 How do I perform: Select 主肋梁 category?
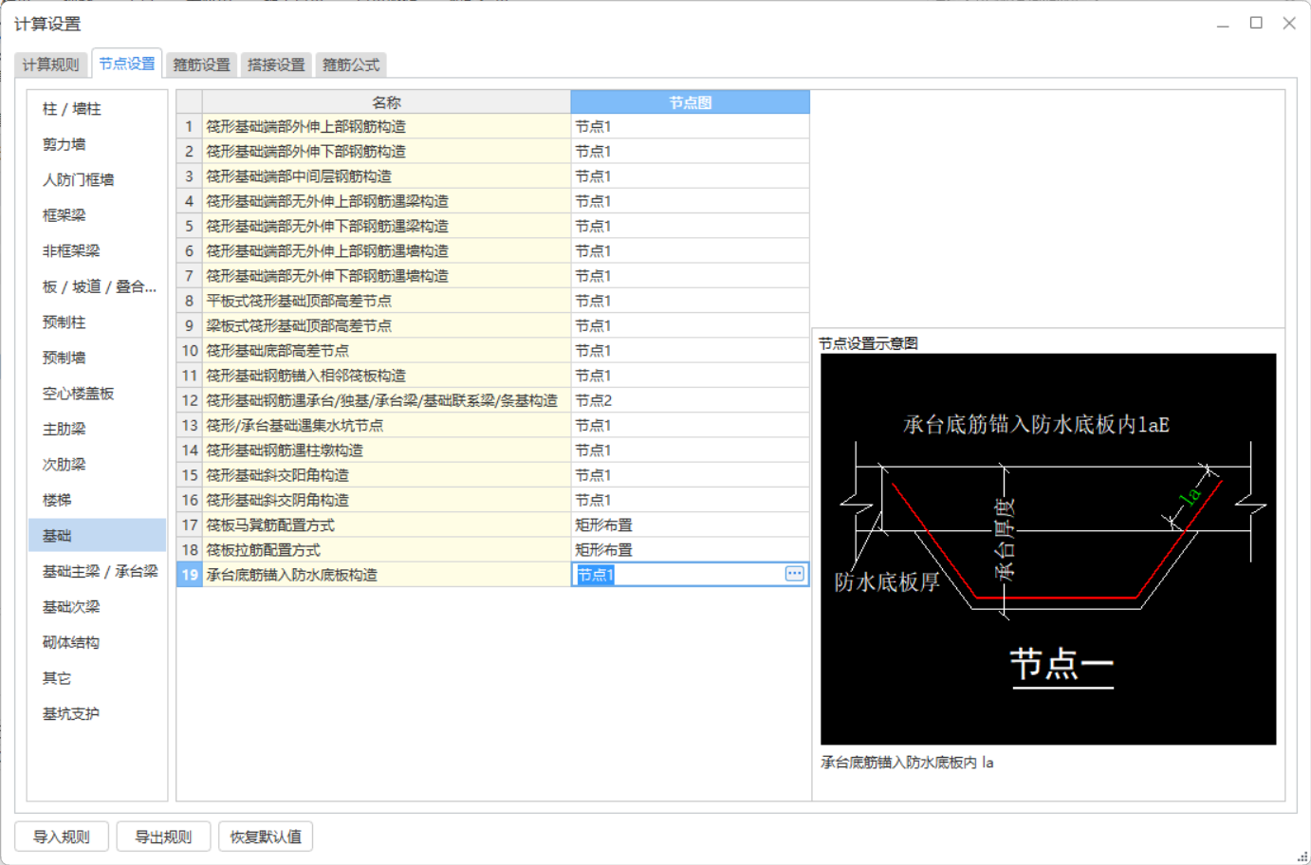(97, 429)
